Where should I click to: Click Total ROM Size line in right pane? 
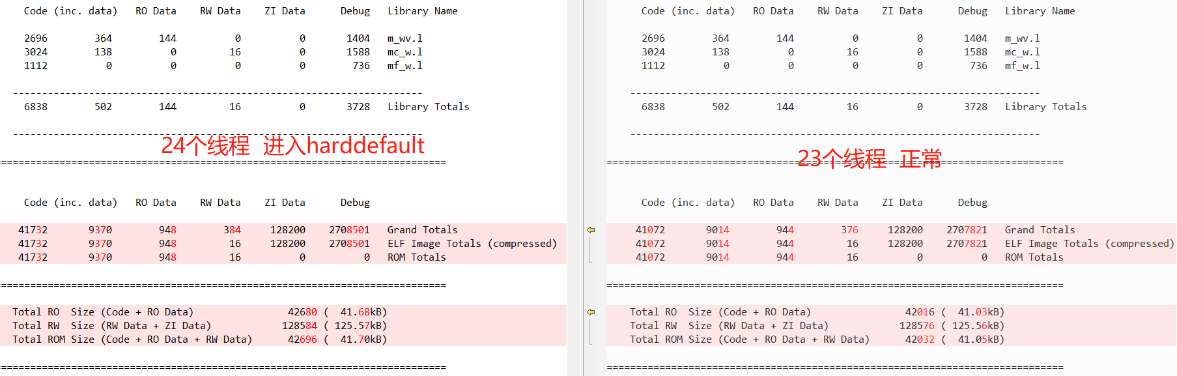(x=817, y=340)
